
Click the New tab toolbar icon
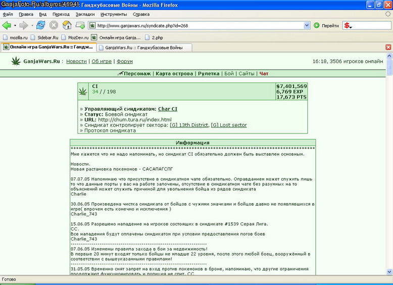[x=80, y=25]
